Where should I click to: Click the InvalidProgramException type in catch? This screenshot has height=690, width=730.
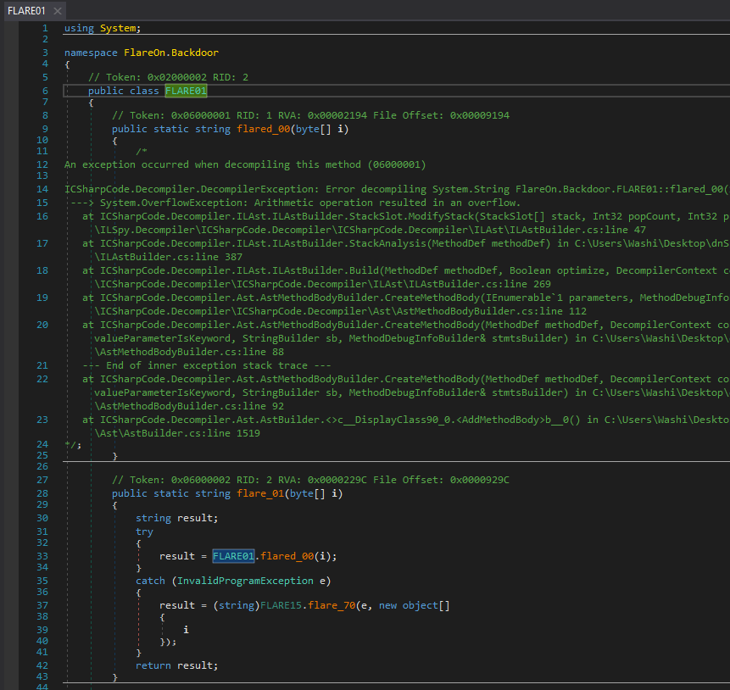245,581
